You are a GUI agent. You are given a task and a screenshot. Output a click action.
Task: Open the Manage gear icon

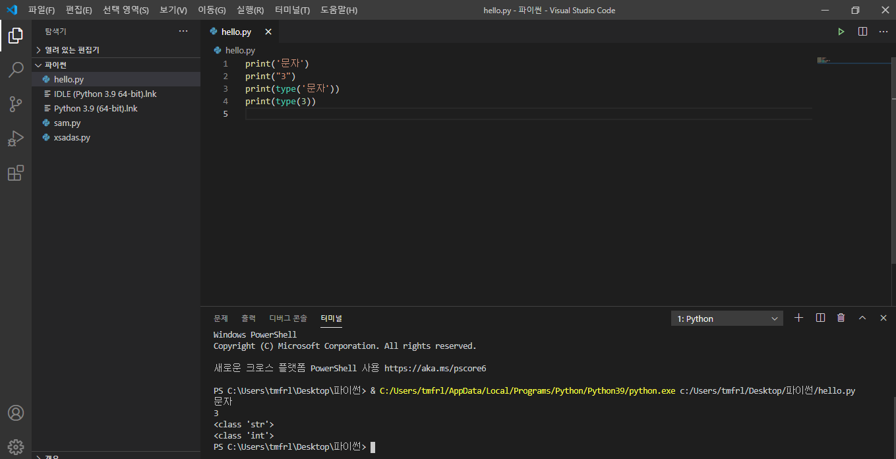coord(16,446)
